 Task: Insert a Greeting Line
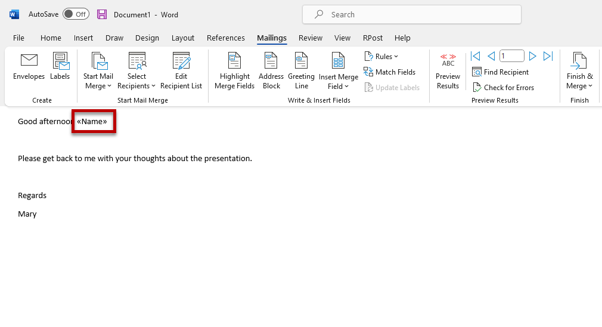(301, 61)
